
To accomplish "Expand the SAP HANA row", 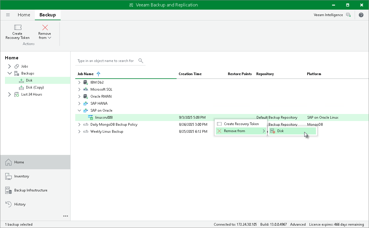I will (x=79, y=103).
